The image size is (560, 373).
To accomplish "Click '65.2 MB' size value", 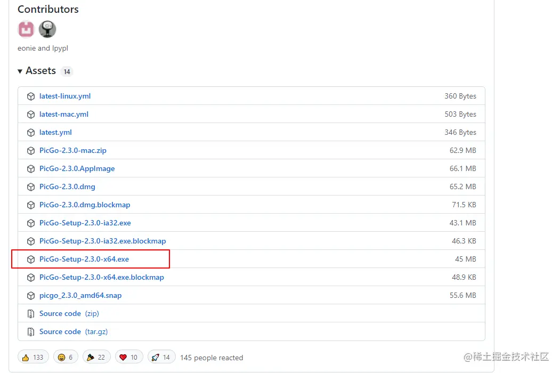I will (463, 187).
